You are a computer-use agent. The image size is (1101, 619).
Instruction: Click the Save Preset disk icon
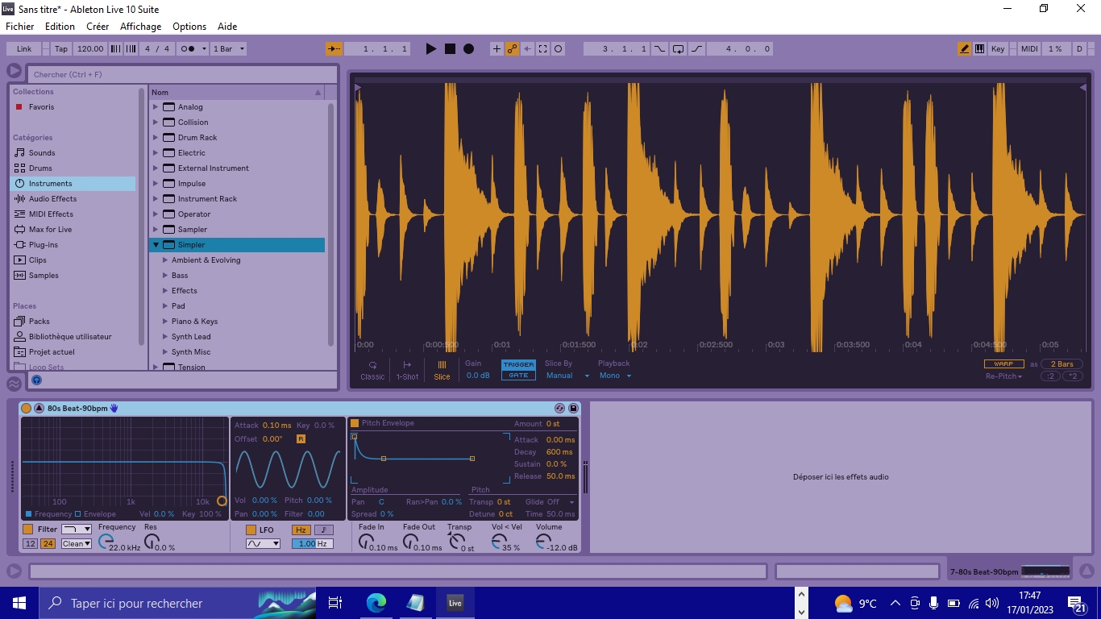click(573, 409)
